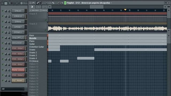
Task: Click the graph editor icon above channel list
Action: point(6,3)
